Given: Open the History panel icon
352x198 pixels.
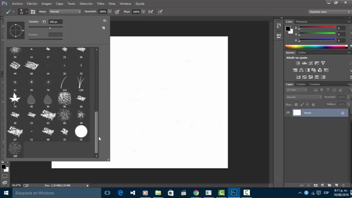Looking at the screenshot, I should tap(279, 26).
